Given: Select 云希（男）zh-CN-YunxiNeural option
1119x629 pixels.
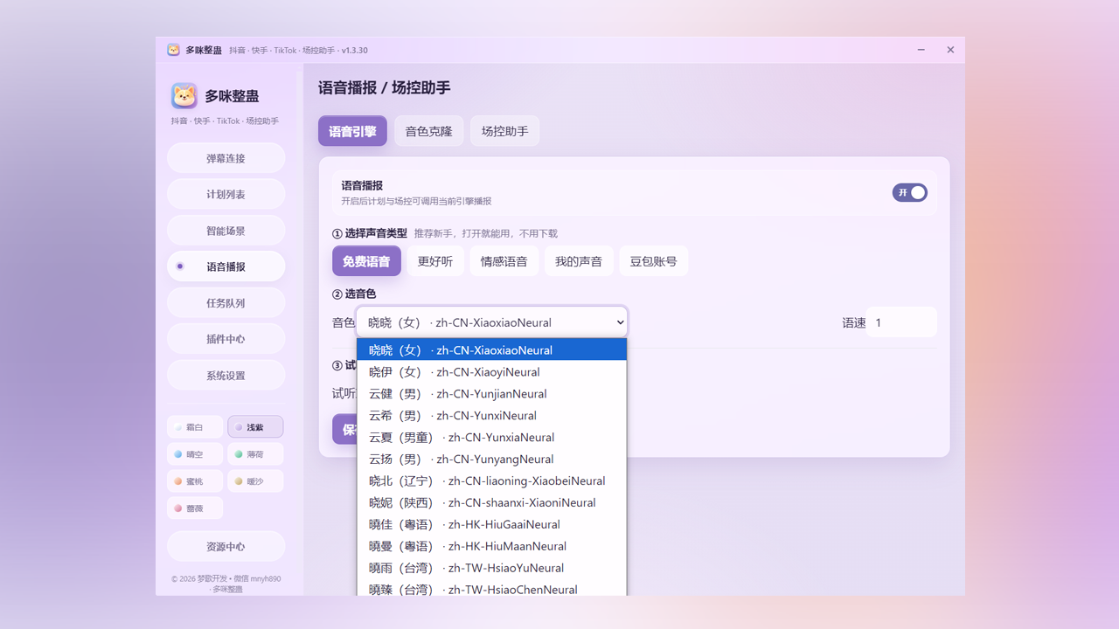Looking at the screenshot, I should click(x=491, y=416).
